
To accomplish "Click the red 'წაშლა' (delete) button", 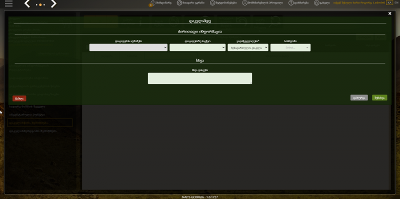I will 19,98.
